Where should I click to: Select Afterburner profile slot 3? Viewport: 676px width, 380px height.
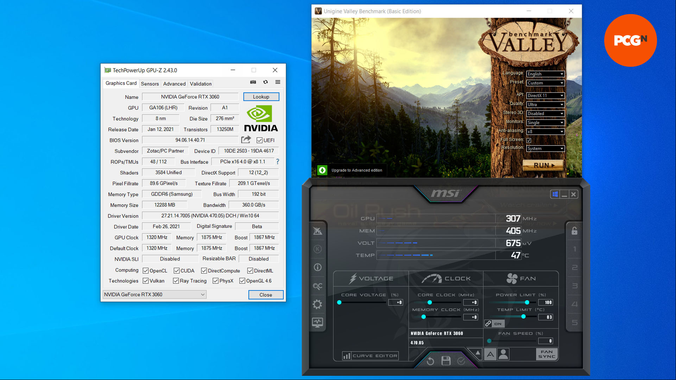coord(574,286)
